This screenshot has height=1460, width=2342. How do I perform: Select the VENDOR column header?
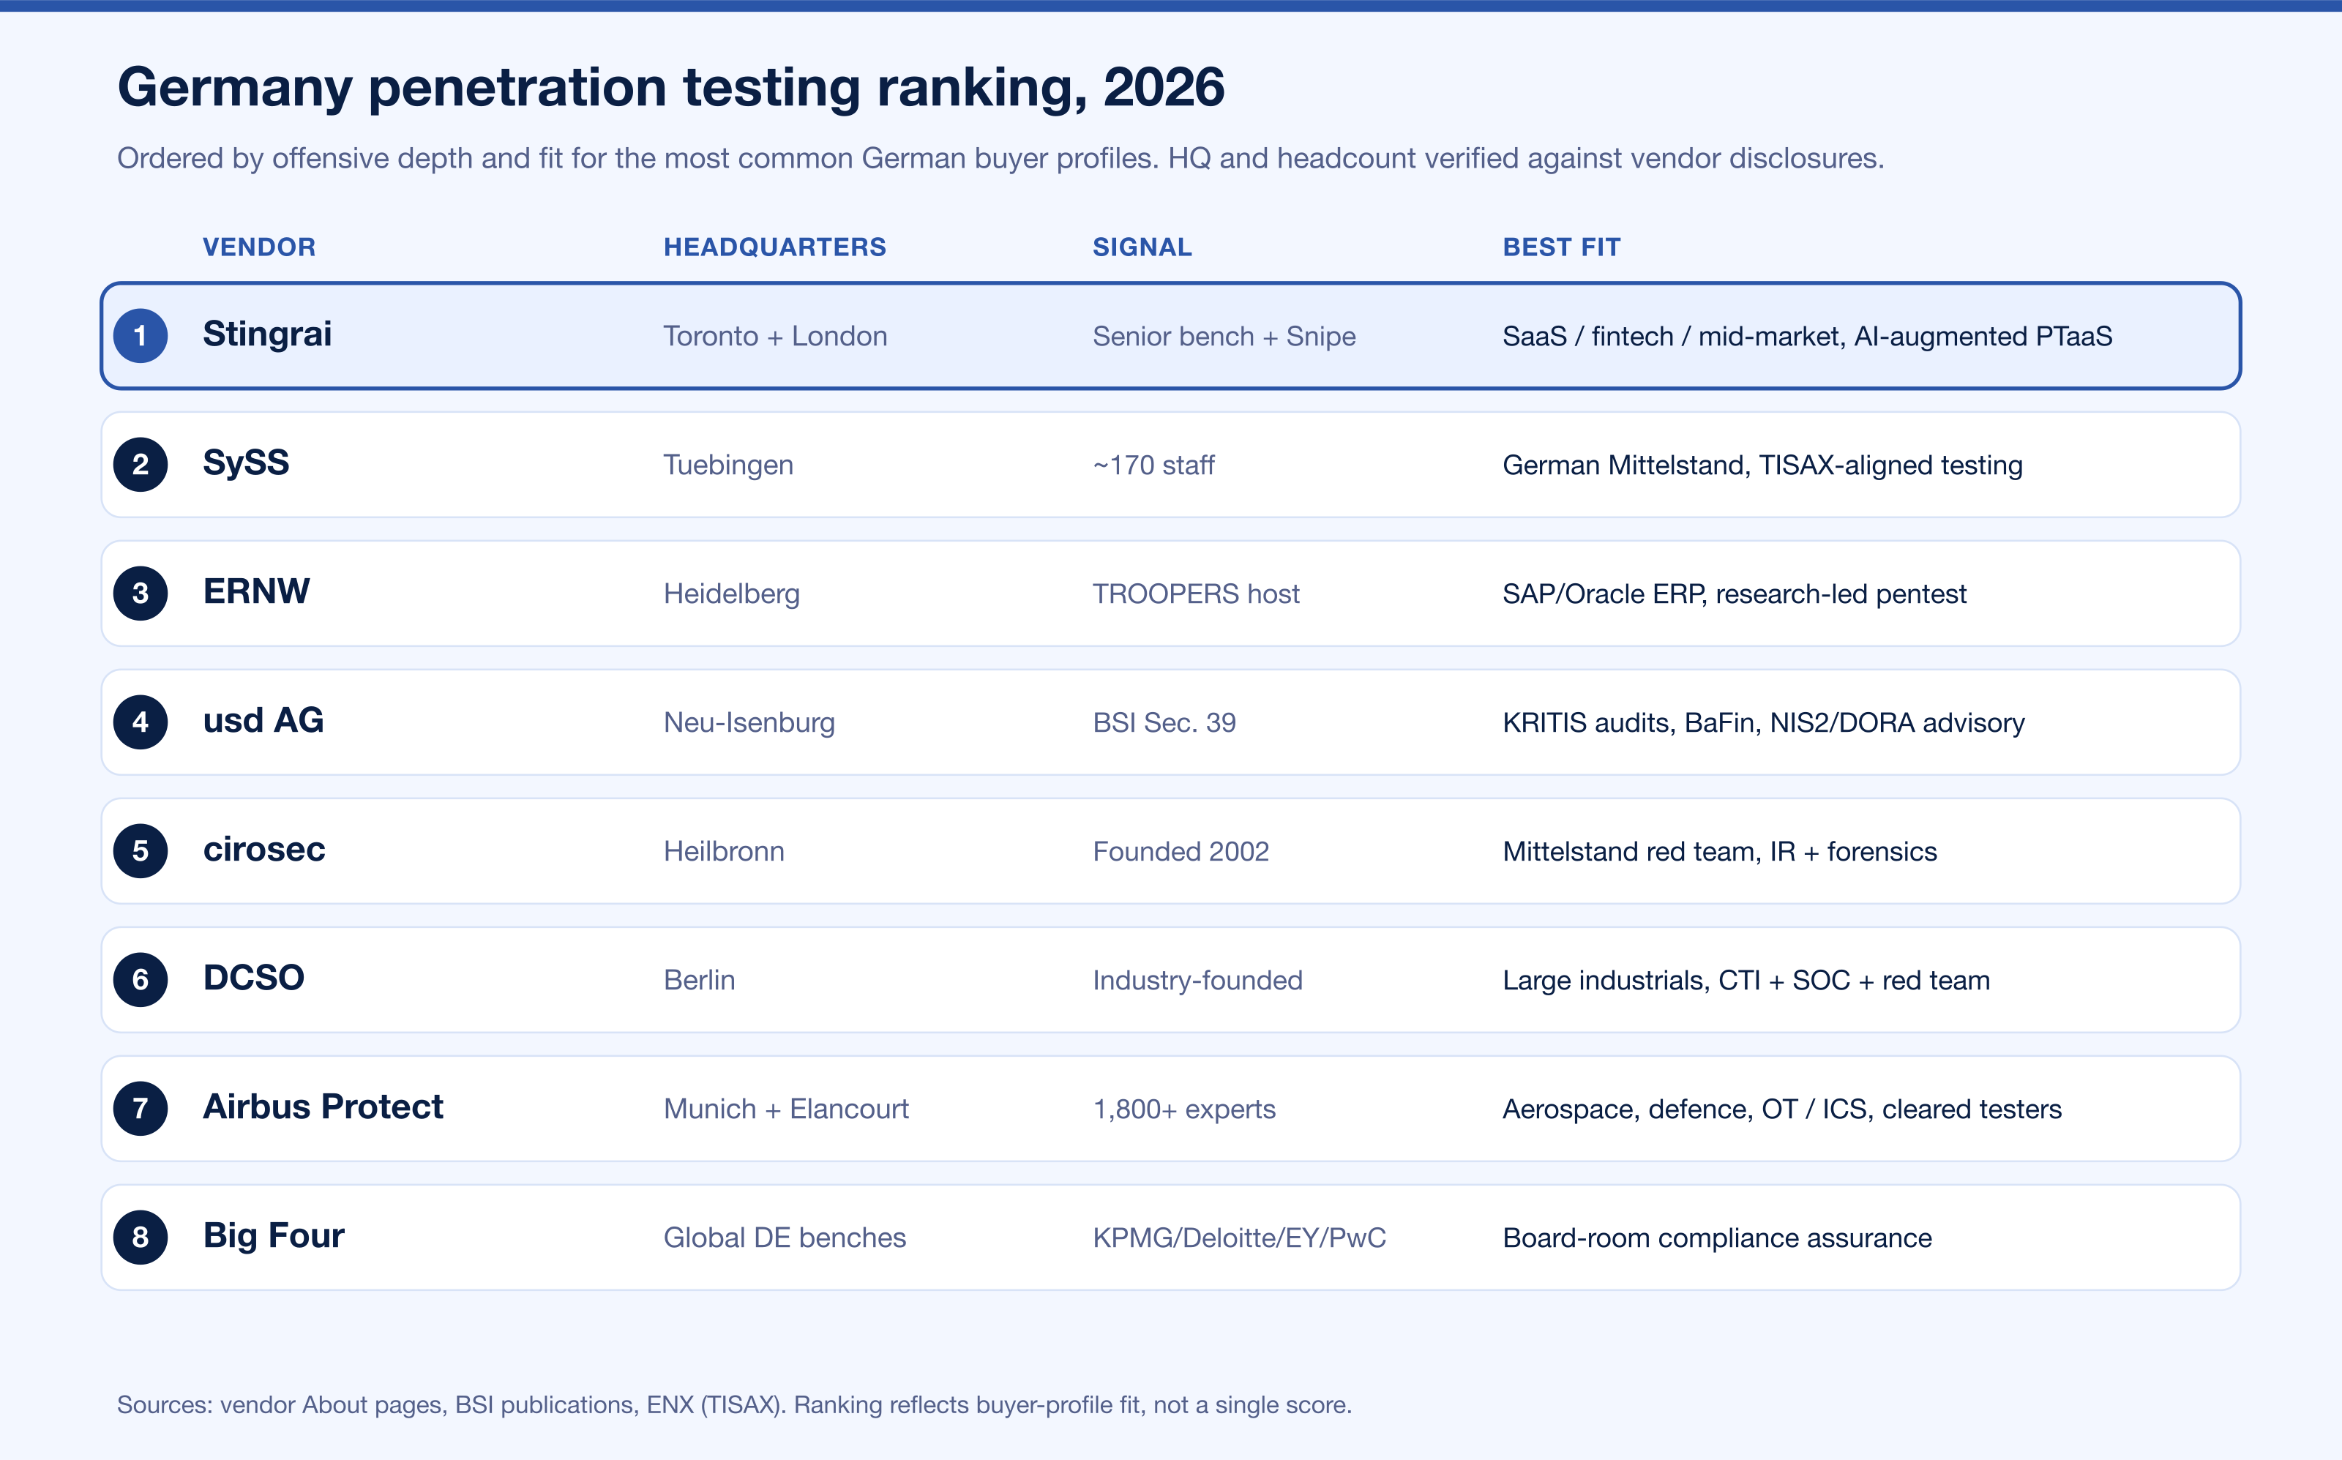coord(259,247)
